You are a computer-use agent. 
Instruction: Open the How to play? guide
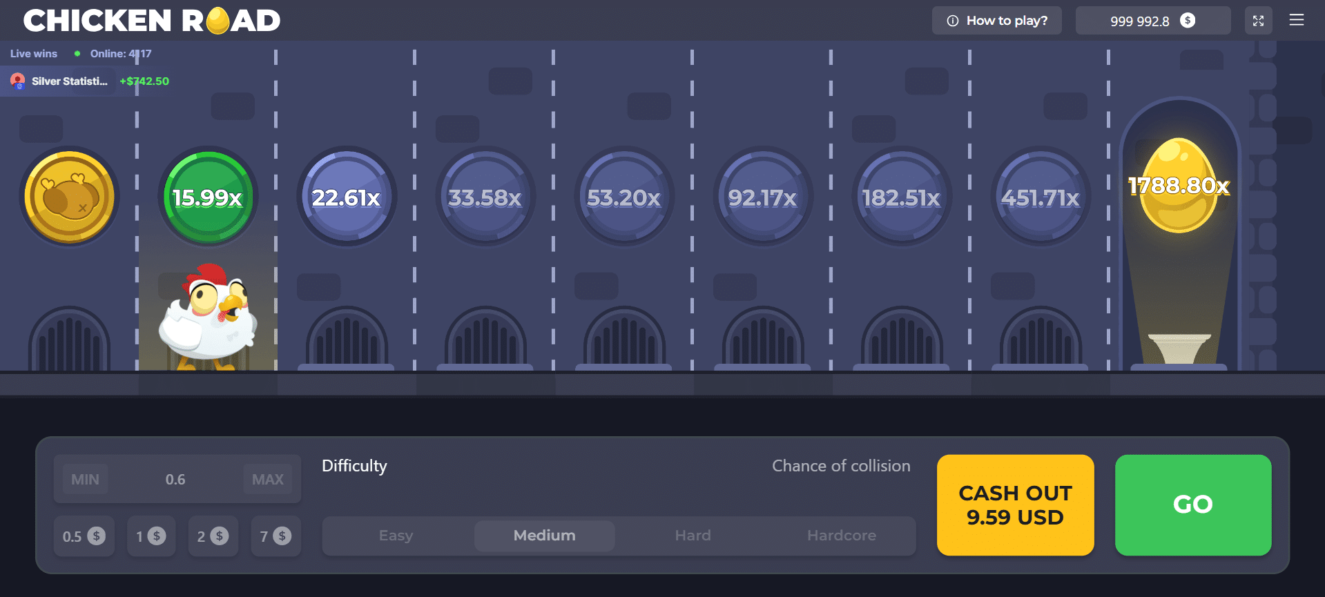[x=996, y=21]
